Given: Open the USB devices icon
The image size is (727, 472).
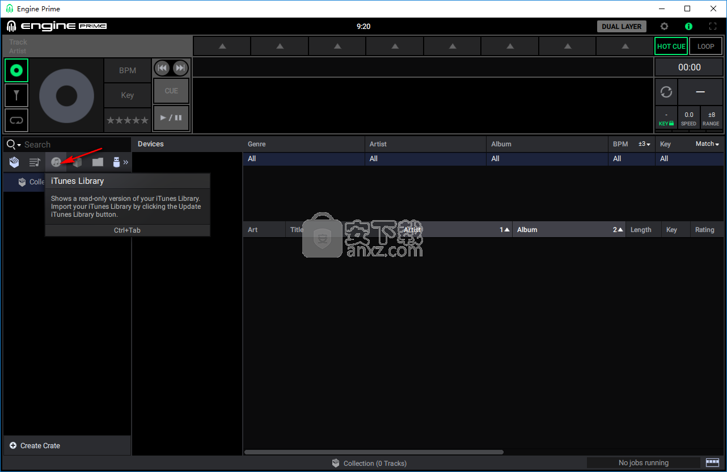Looking at the screenshot, I should pyautogui.click(x=116, y=162).
